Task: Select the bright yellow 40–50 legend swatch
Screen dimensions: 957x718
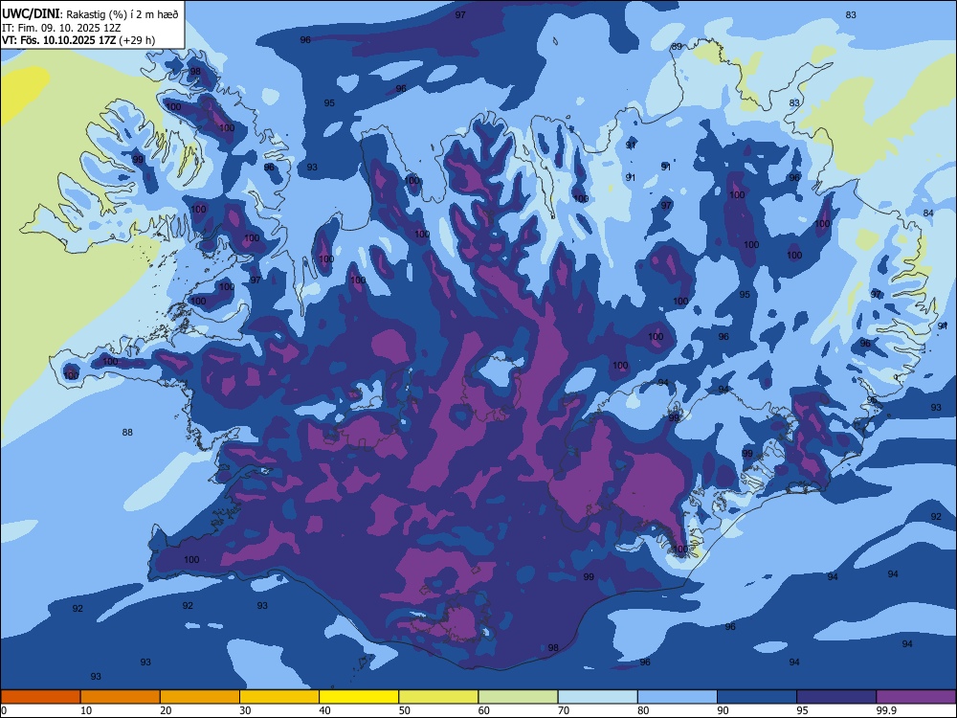Action: click(359, 697)
